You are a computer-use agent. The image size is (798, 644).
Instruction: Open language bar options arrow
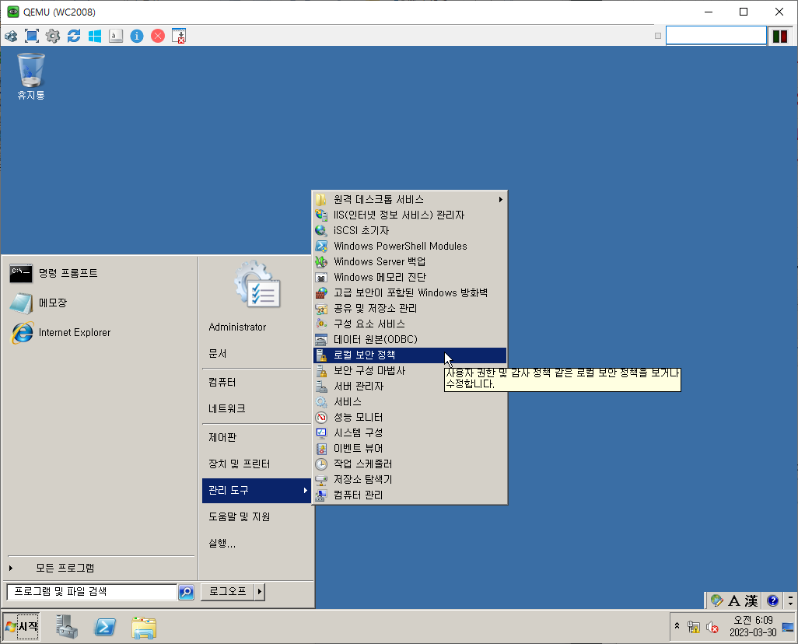[x=790, y=600]
